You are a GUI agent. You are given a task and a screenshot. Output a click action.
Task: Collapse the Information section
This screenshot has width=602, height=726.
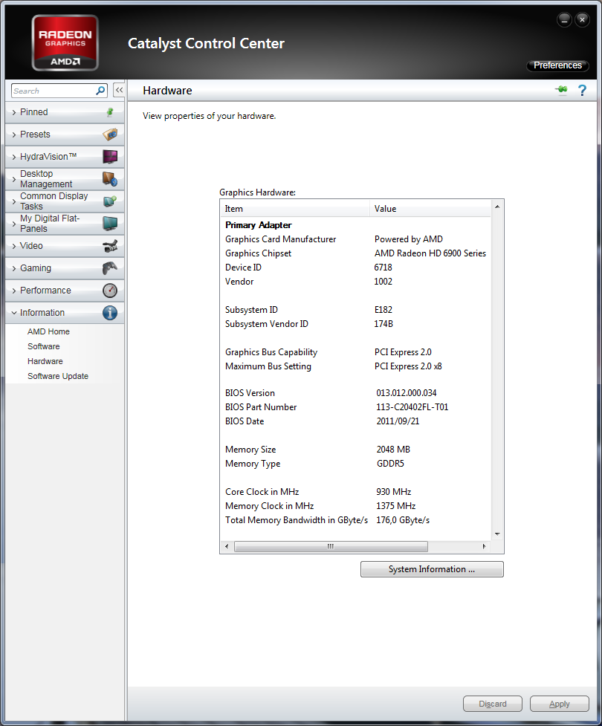click(65, 313)
